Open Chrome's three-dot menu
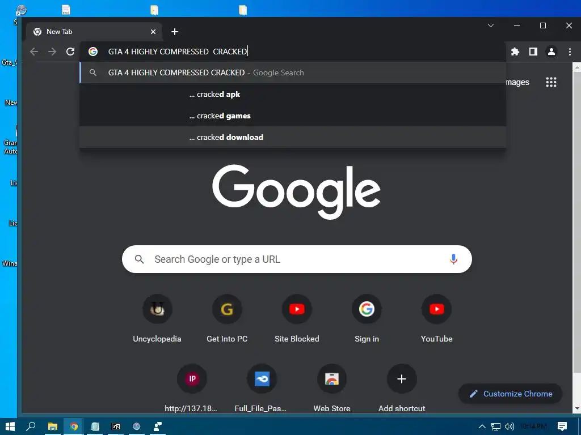The width and height of the screenshot is (581, 435). pyautogui.click(x=570, y=52)
